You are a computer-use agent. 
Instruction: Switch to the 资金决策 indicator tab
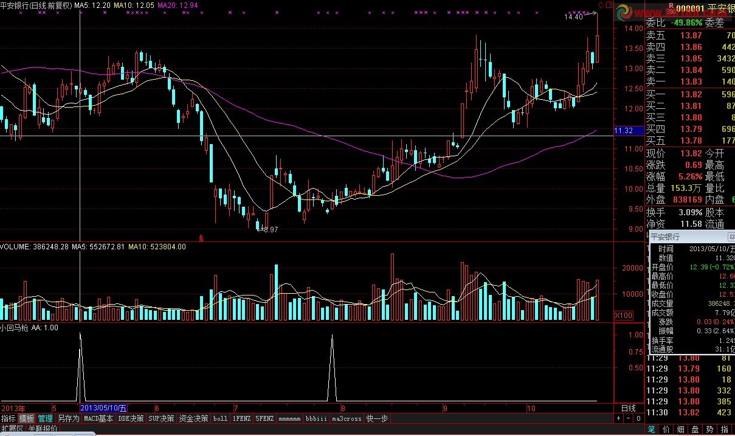point(194,418)
